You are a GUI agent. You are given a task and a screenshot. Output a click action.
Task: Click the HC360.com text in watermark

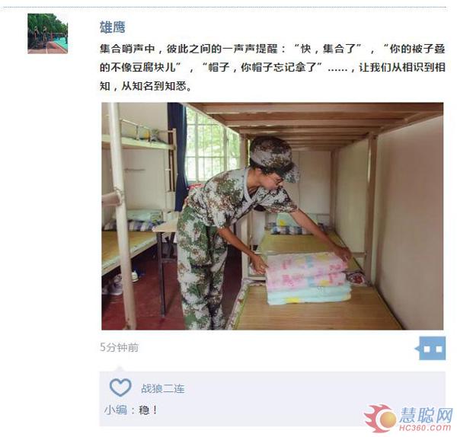click(425, 428)
